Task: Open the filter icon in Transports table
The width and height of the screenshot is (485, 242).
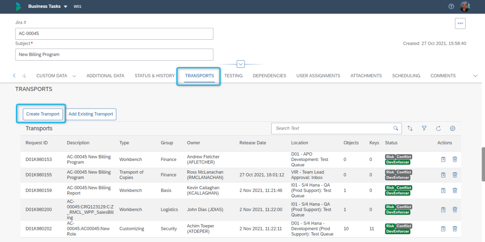Action: 424,129
